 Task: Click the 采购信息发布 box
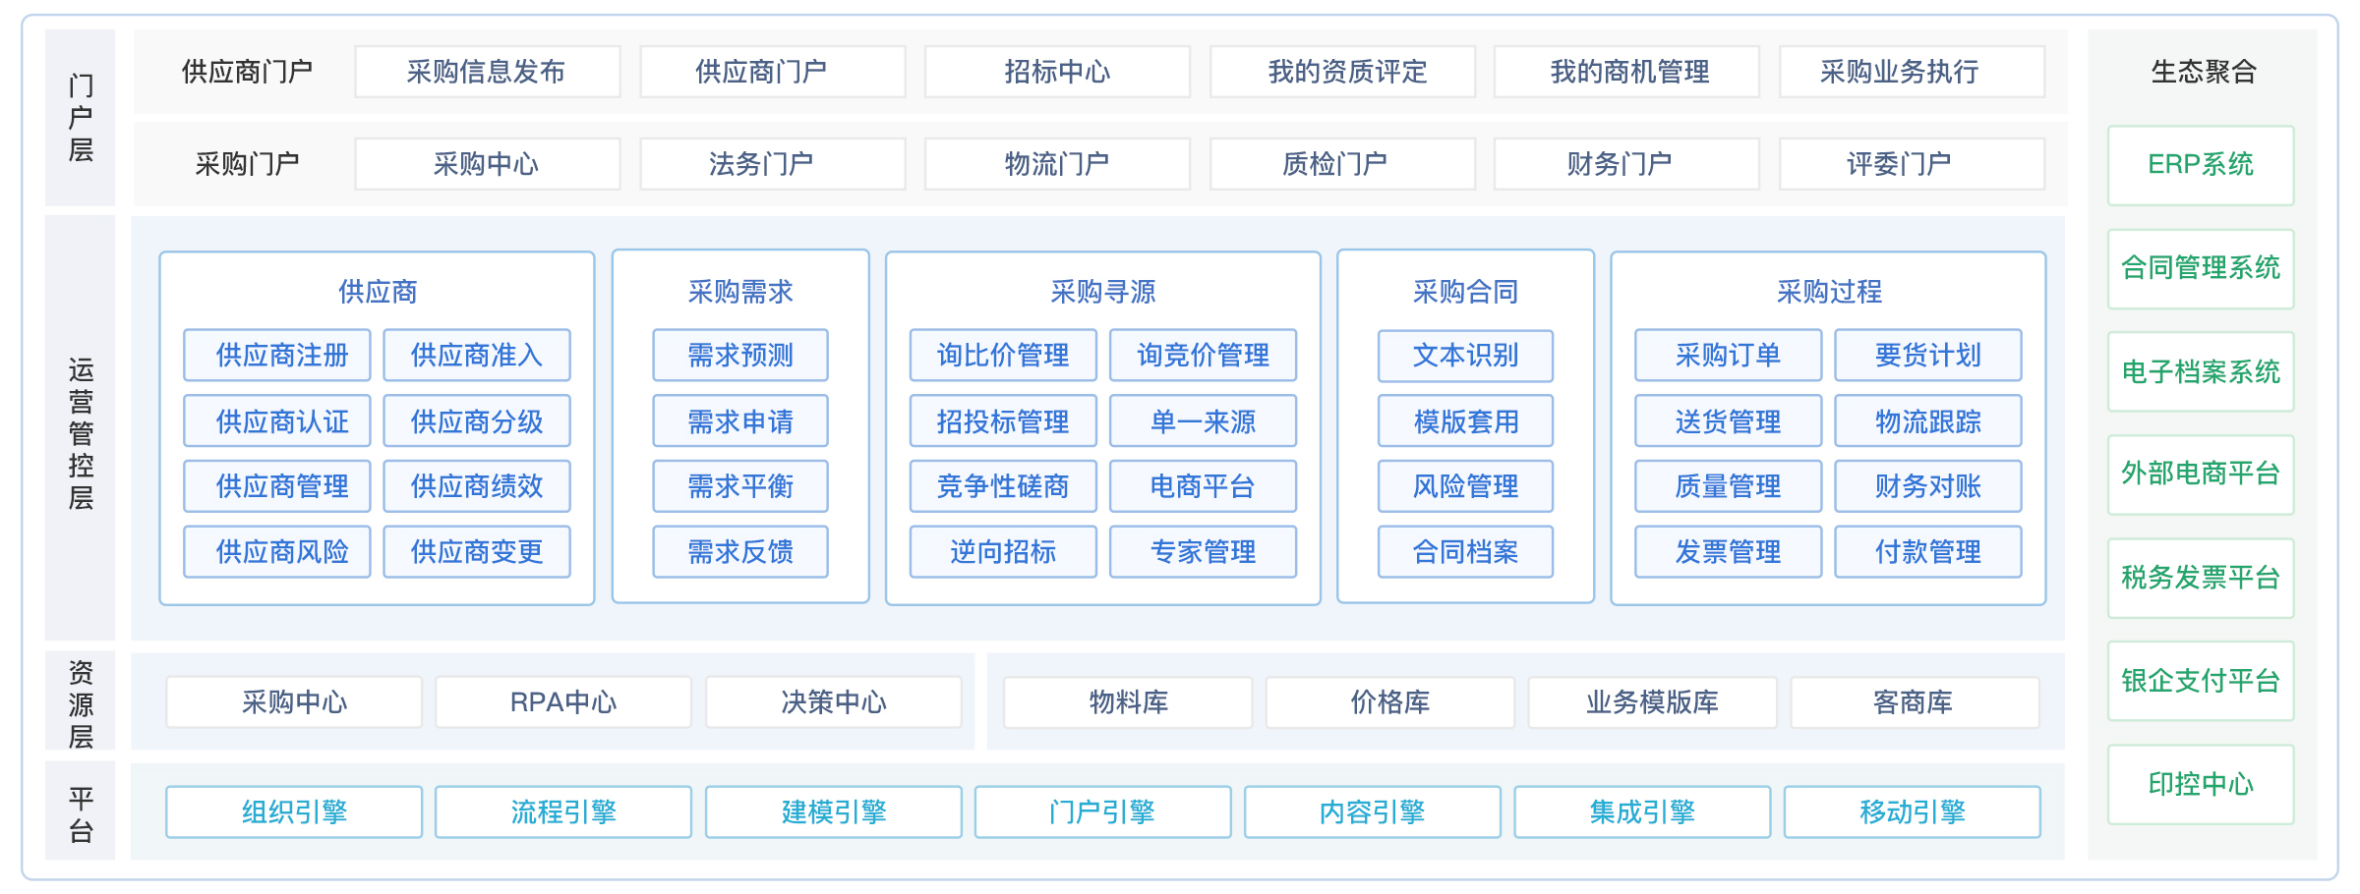[487, 72]
